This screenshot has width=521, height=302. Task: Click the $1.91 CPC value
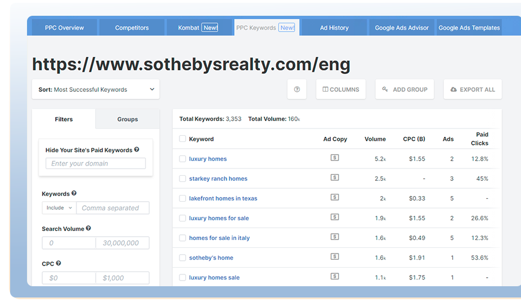click(417, 257)
